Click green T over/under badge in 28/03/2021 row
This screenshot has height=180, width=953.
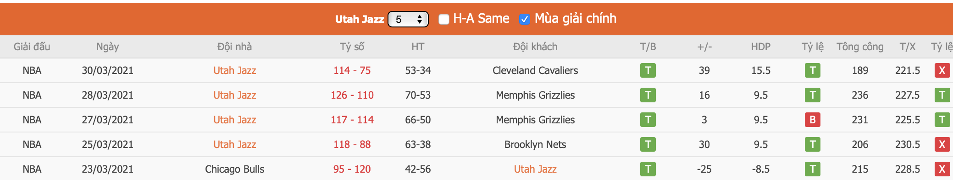[x=942, y=95]
